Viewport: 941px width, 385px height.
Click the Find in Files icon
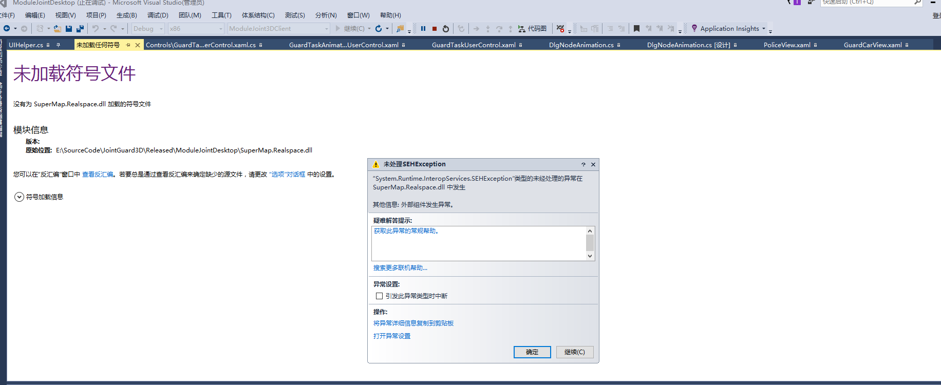(400, 29)
